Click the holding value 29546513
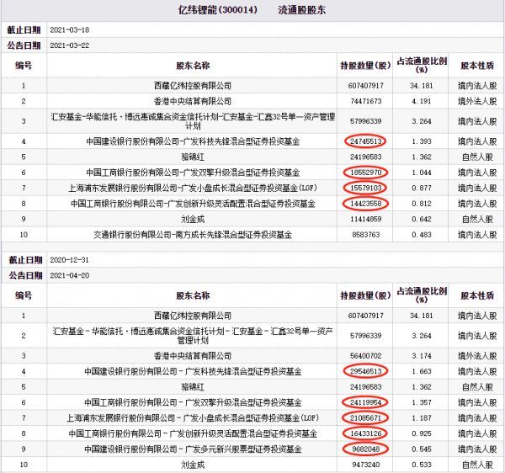 [x=366, y=371]
